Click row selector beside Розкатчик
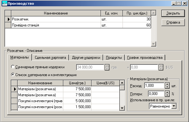 (x=8, y=19)
